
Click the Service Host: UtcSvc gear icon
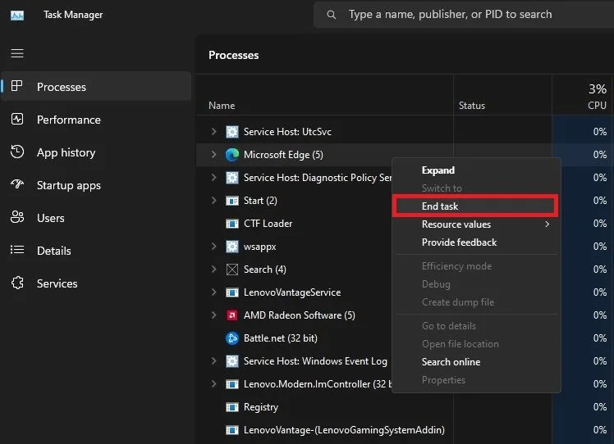(232, 132)
